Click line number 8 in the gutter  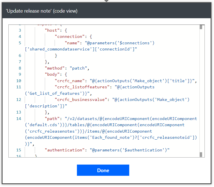[20, 68]
